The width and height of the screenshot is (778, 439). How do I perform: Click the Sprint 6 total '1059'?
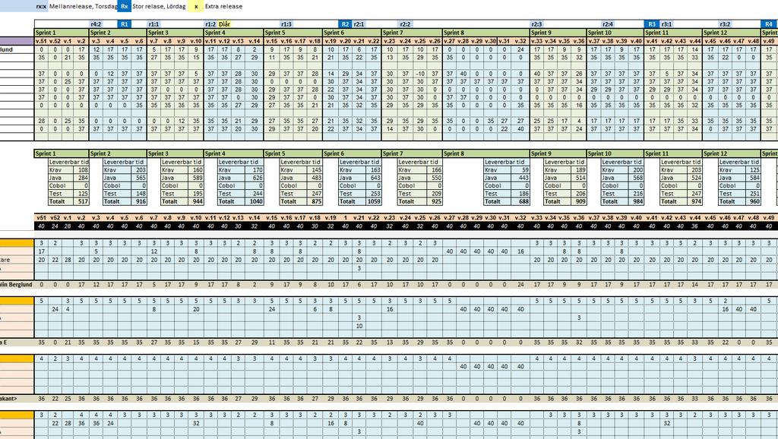373,201
